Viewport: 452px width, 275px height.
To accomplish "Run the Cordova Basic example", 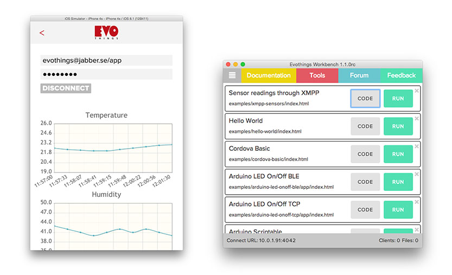I will [398, 154].
